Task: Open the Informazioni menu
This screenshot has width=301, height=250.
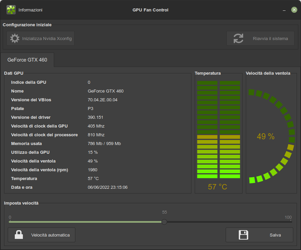Action: click(x=30, y=10)
